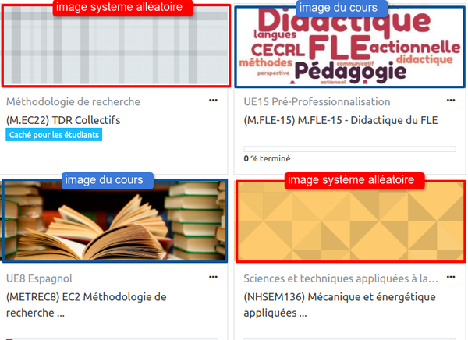Open three-dot menu for Mécanique et énergétique course
Screen dimensions: 468x340
point(451,278)
